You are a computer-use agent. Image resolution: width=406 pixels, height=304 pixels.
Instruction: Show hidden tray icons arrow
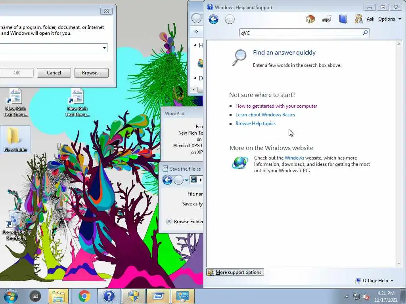tap(347, 296)
